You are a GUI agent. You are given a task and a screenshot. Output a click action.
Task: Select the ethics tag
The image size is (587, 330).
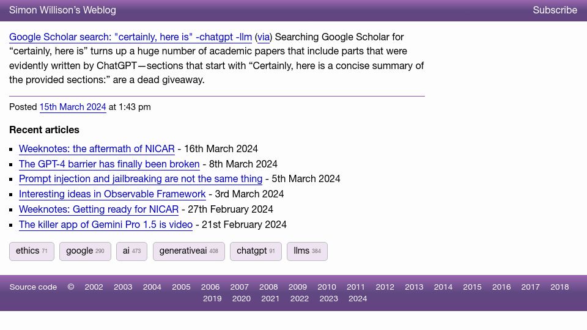[32, 251]
